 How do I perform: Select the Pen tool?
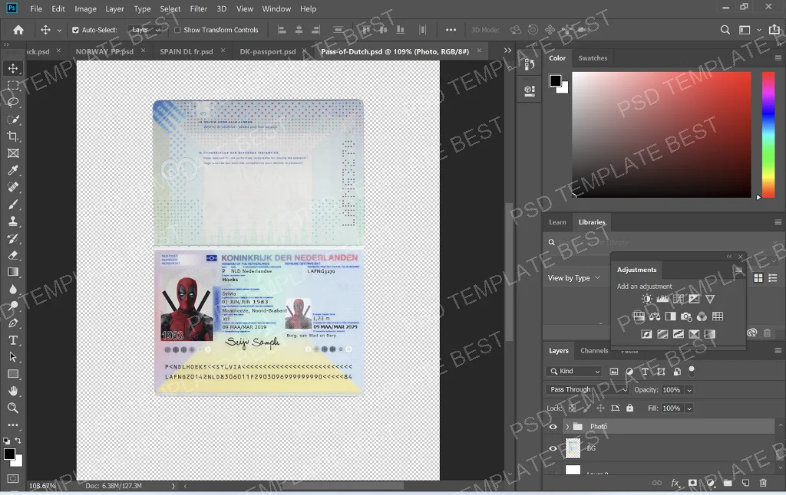(13, 323)
